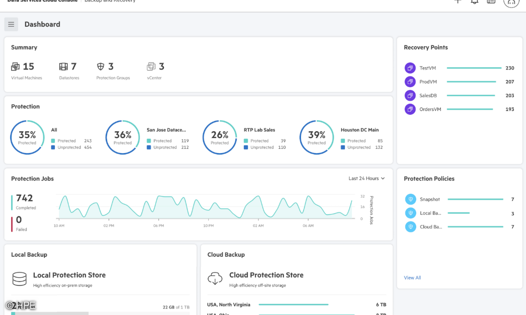Click the San Jose 36% protected donut
The width and height of the screenshot is (526, 315).
tap(123, 137)
